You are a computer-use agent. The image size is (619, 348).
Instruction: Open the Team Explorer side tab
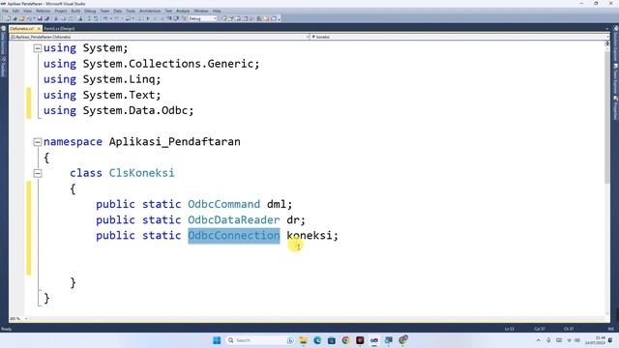click(615, 79)
